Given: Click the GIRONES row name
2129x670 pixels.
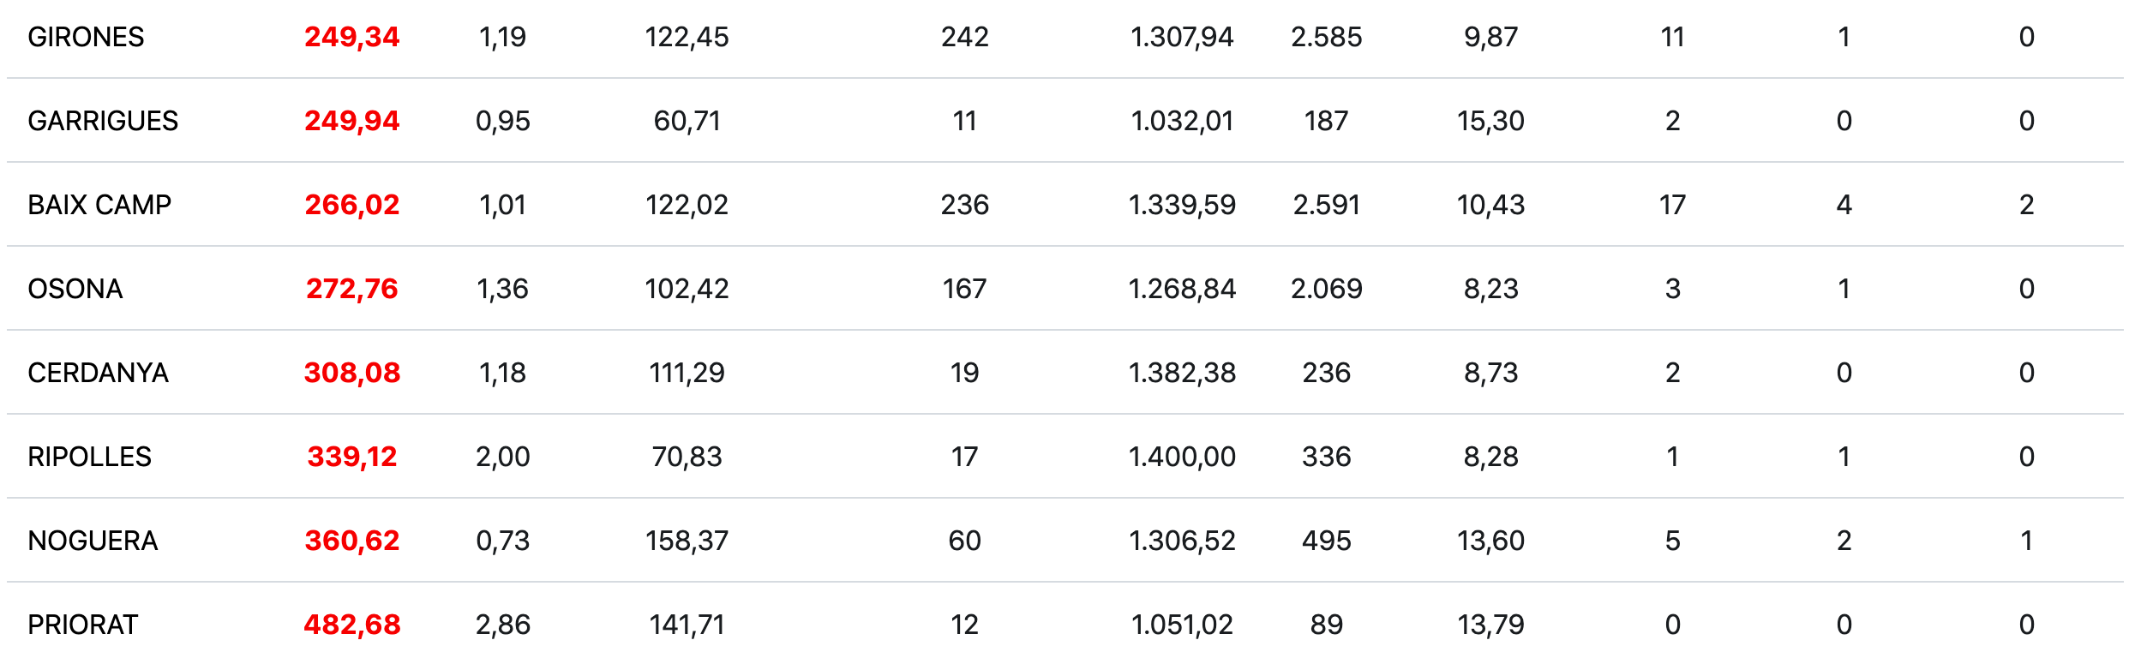Looking at the screenshot, I should (86, 37).
